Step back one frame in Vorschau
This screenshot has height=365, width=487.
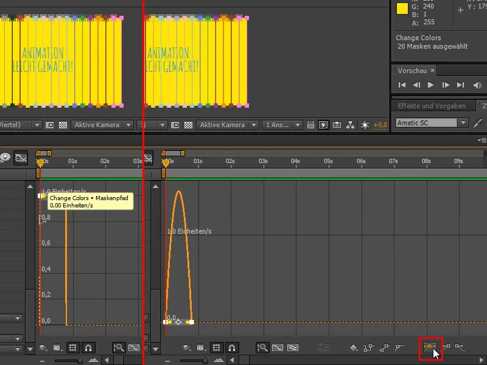(x=416, y=85)
